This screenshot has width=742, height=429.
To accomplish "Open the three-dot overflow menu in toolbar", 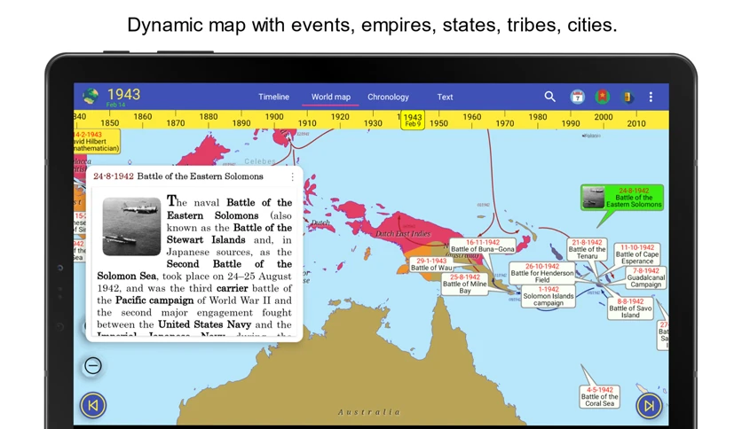I will [651, 97].
